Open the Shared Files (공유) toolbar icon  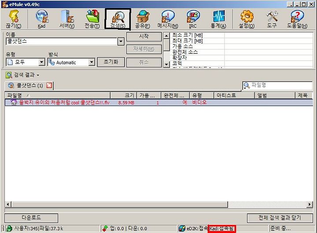coord(143,19)
